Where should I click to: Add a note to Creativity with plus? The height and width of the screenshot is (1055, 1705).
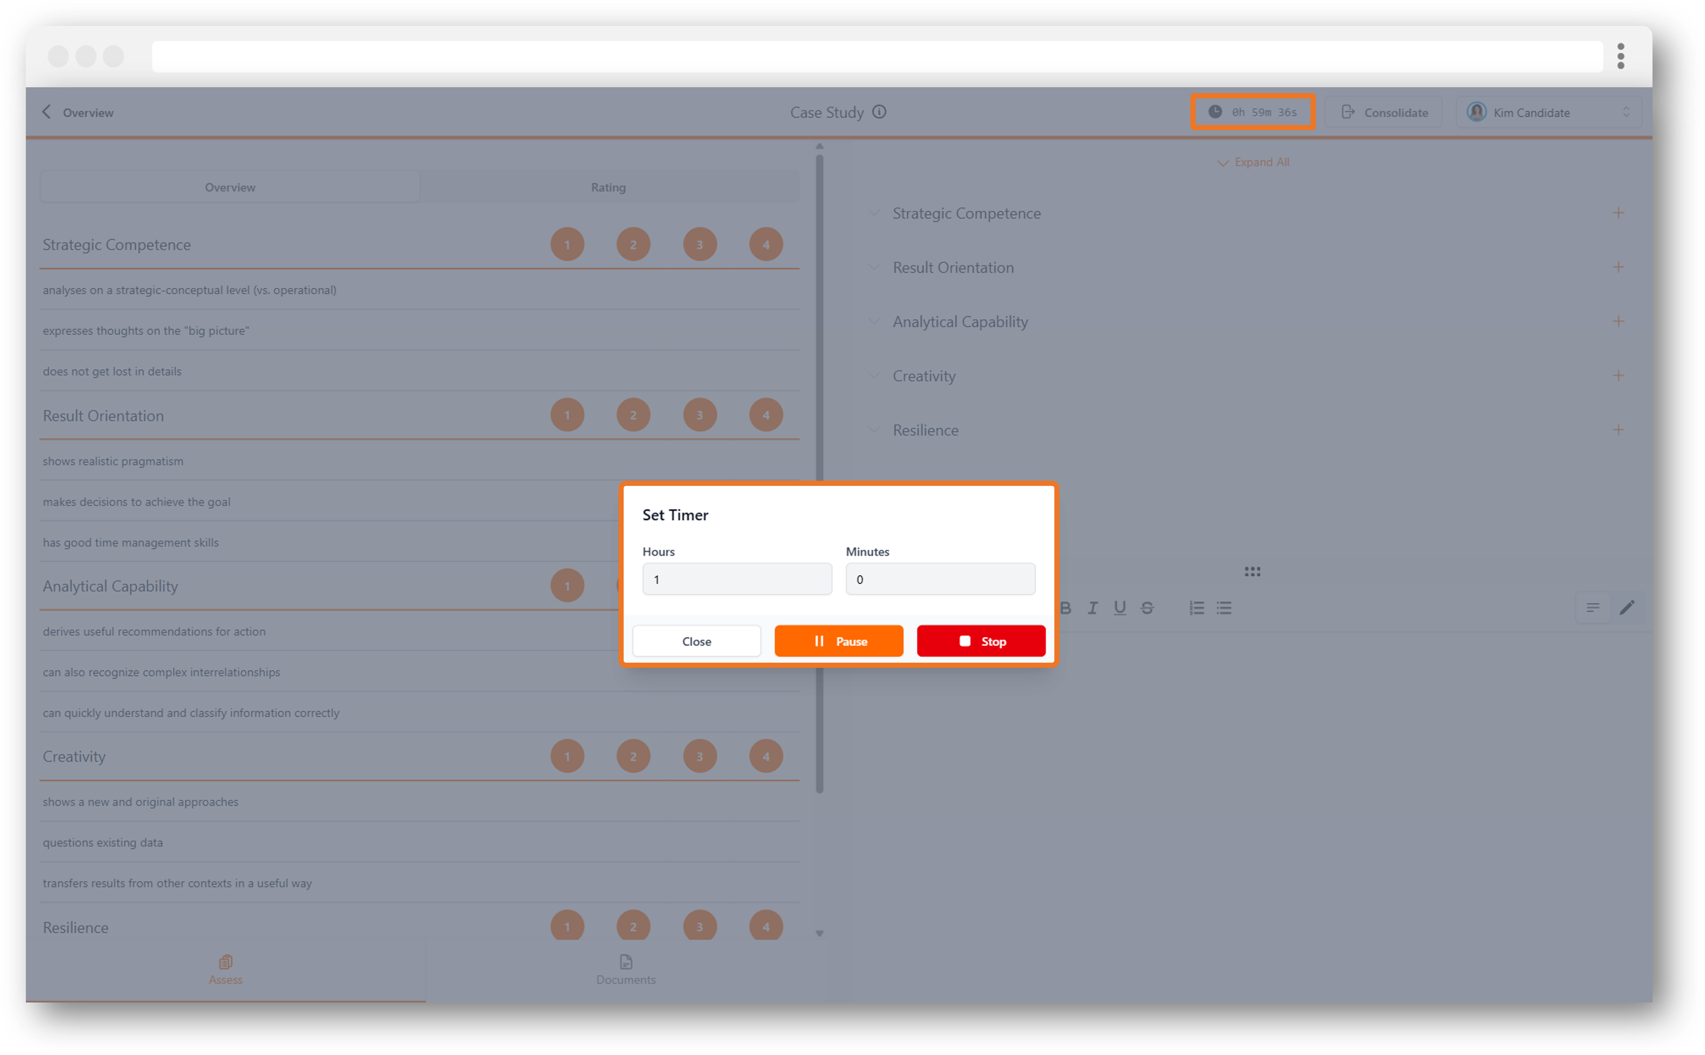click(1618, 375)
